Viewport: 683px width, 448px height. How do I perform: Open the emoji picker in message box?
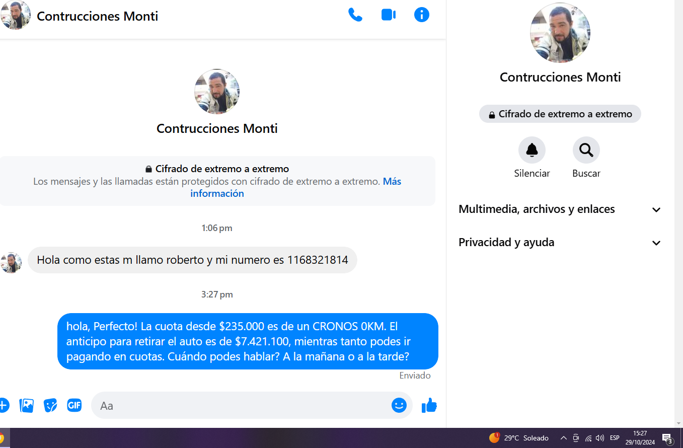click(399, 405)
